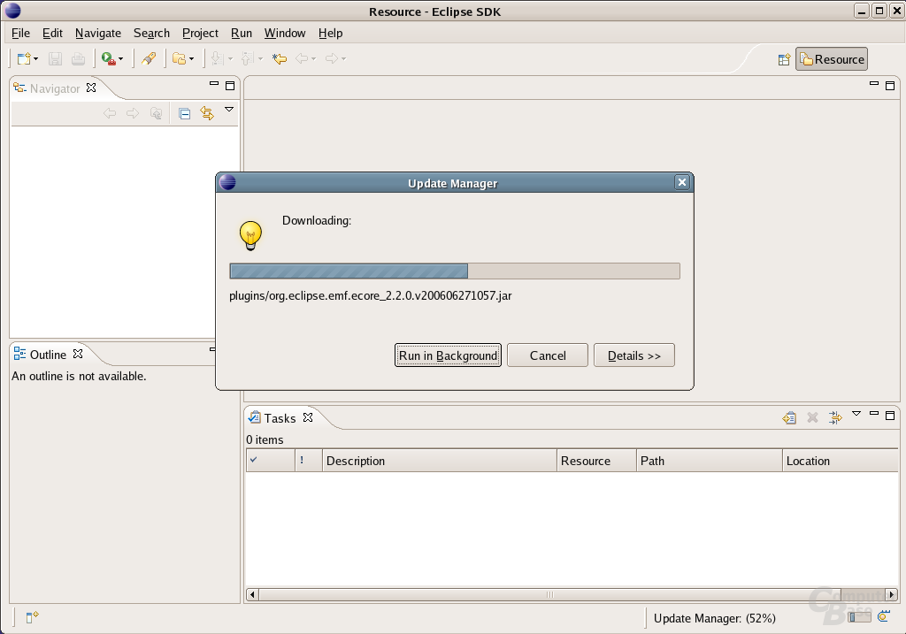The height and width of the screenshot is (634, 906).
Task: Open the Project menu
Action: (x=200, y=33)
